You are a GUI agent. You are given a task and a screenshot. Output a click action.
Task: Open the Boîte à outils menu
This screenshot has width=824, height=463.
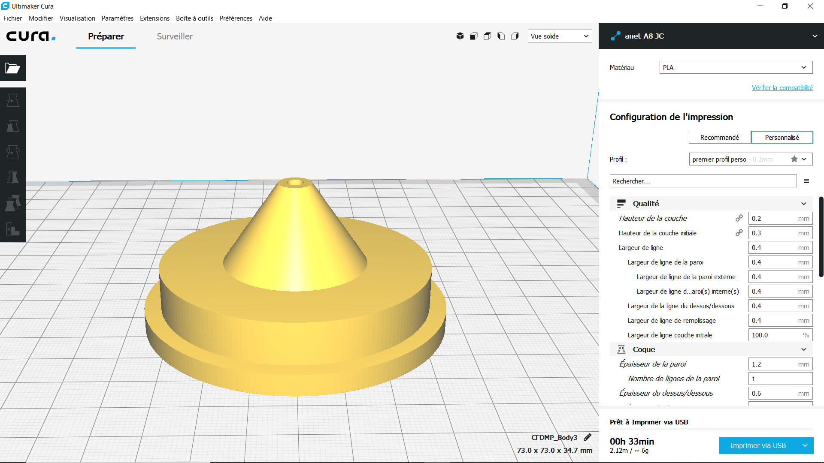194,18
